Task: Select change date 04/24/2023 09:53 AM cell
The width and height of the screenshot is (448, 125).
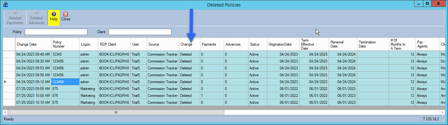Action: pos(33,68)
